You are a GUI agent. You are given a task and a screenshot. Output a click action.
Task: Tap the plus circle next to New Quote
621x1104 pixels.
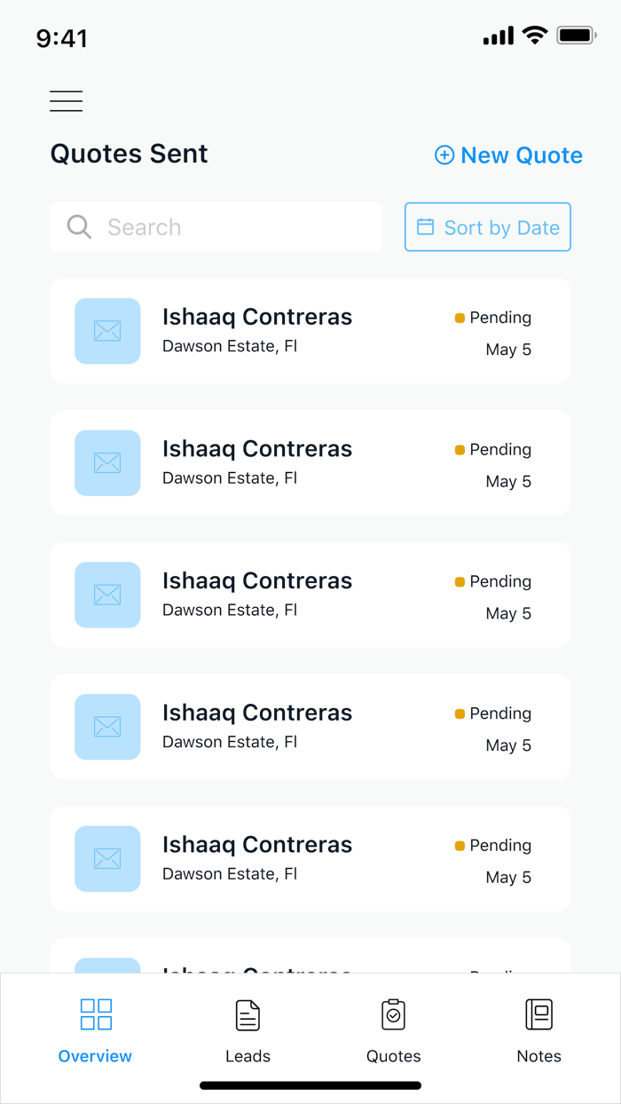[444, 154]
